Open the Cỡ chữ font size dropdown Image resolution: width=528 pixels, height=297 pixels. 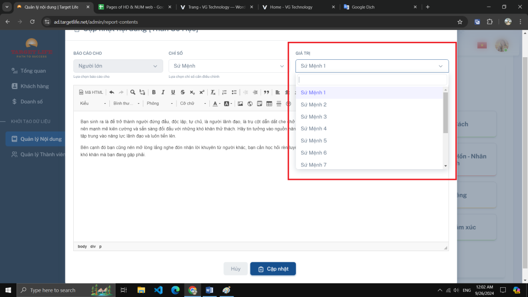tap(193, 103)
